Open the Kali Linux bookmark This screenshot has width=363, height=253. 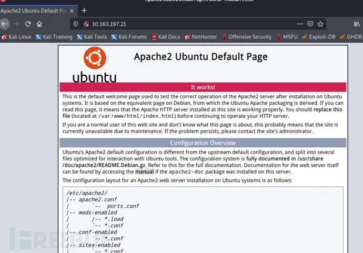coord(17,37)
